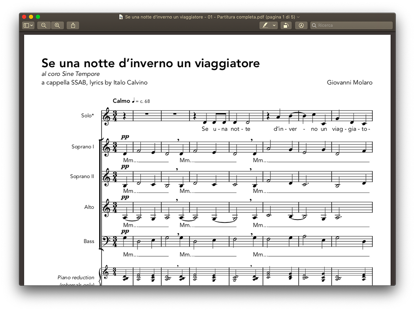Image resolution: width=415 pixels, height=311 pixels.
Task: Open the sidebar view options button
Action: [28, 26]
